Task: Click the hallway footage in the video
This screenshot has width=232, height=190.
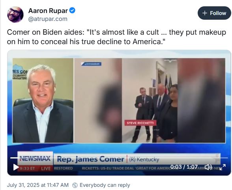Action: (150, 101)
